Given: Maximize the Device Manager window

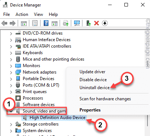Looking at the screenshot, I should 126,5.
